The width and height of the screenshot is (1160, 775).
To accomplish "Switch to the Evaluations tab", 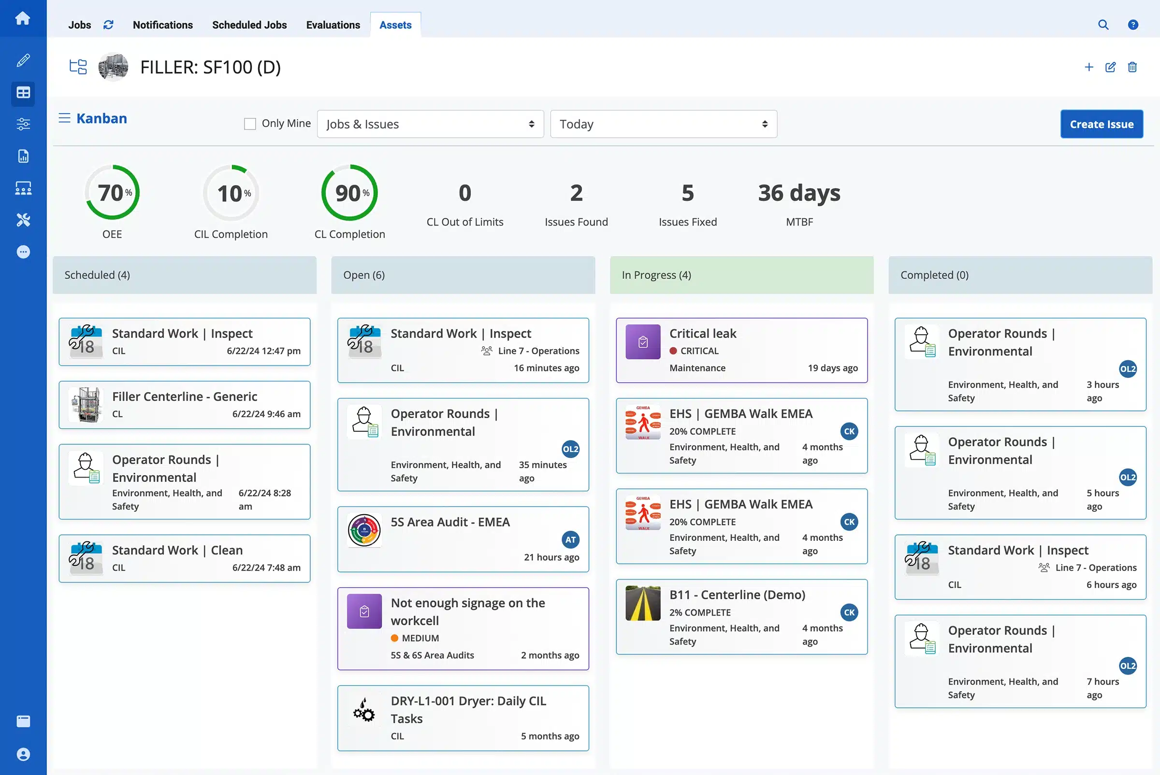I will (x=333, y=25).
